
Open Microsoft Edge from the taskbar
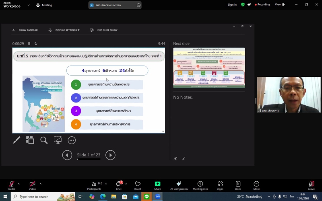pyautogui.click(x=103, y=197)
